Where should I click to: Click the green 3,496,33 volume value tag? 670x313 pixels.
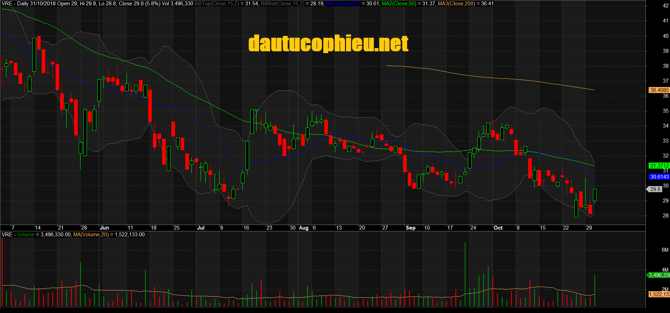(659, 275)
